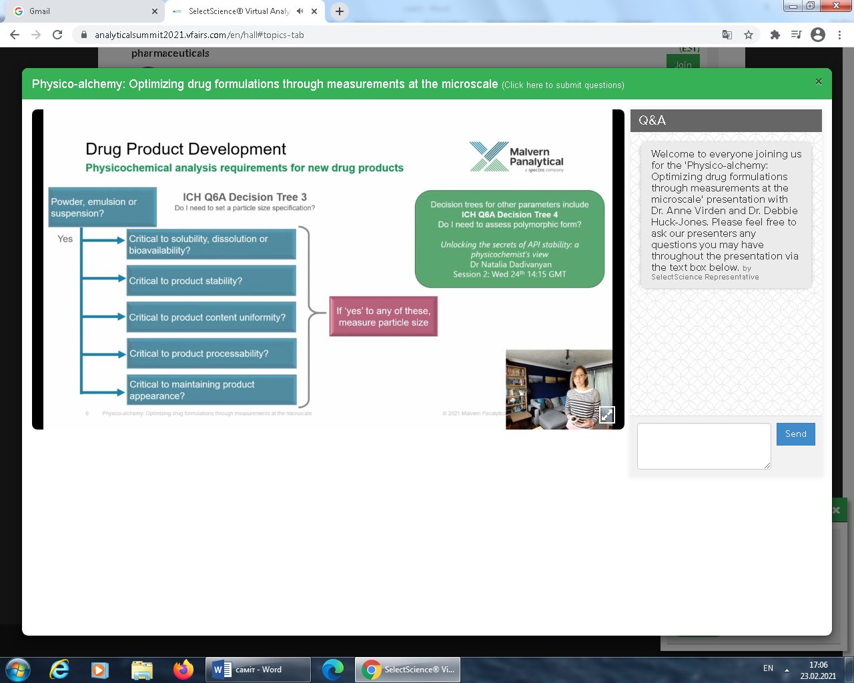Close the green presentation dialog
The width and height of the screenshot is (854, 683).
click(819, 82)
